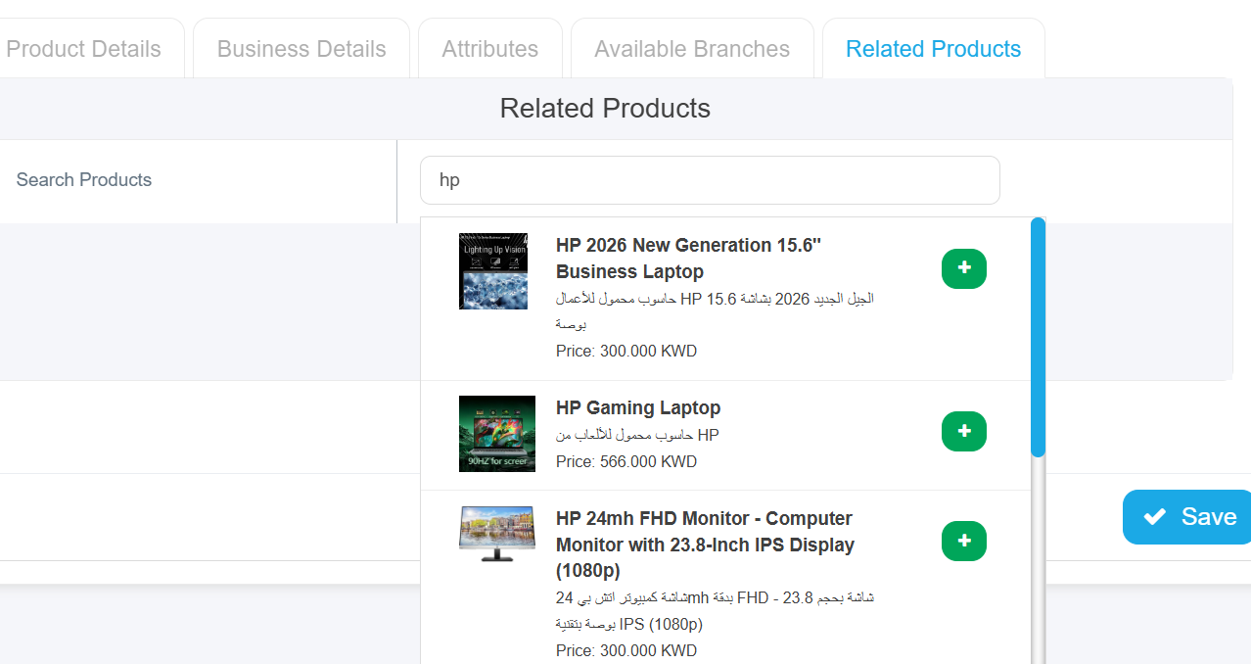Switch to the Business Details tab
Image resolution: width=1251 pixels, height=664 pixels.
pos(301,49)
